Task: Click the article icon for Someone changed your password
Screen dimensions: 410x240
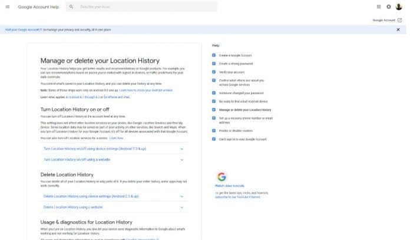Action: [214, 93]
